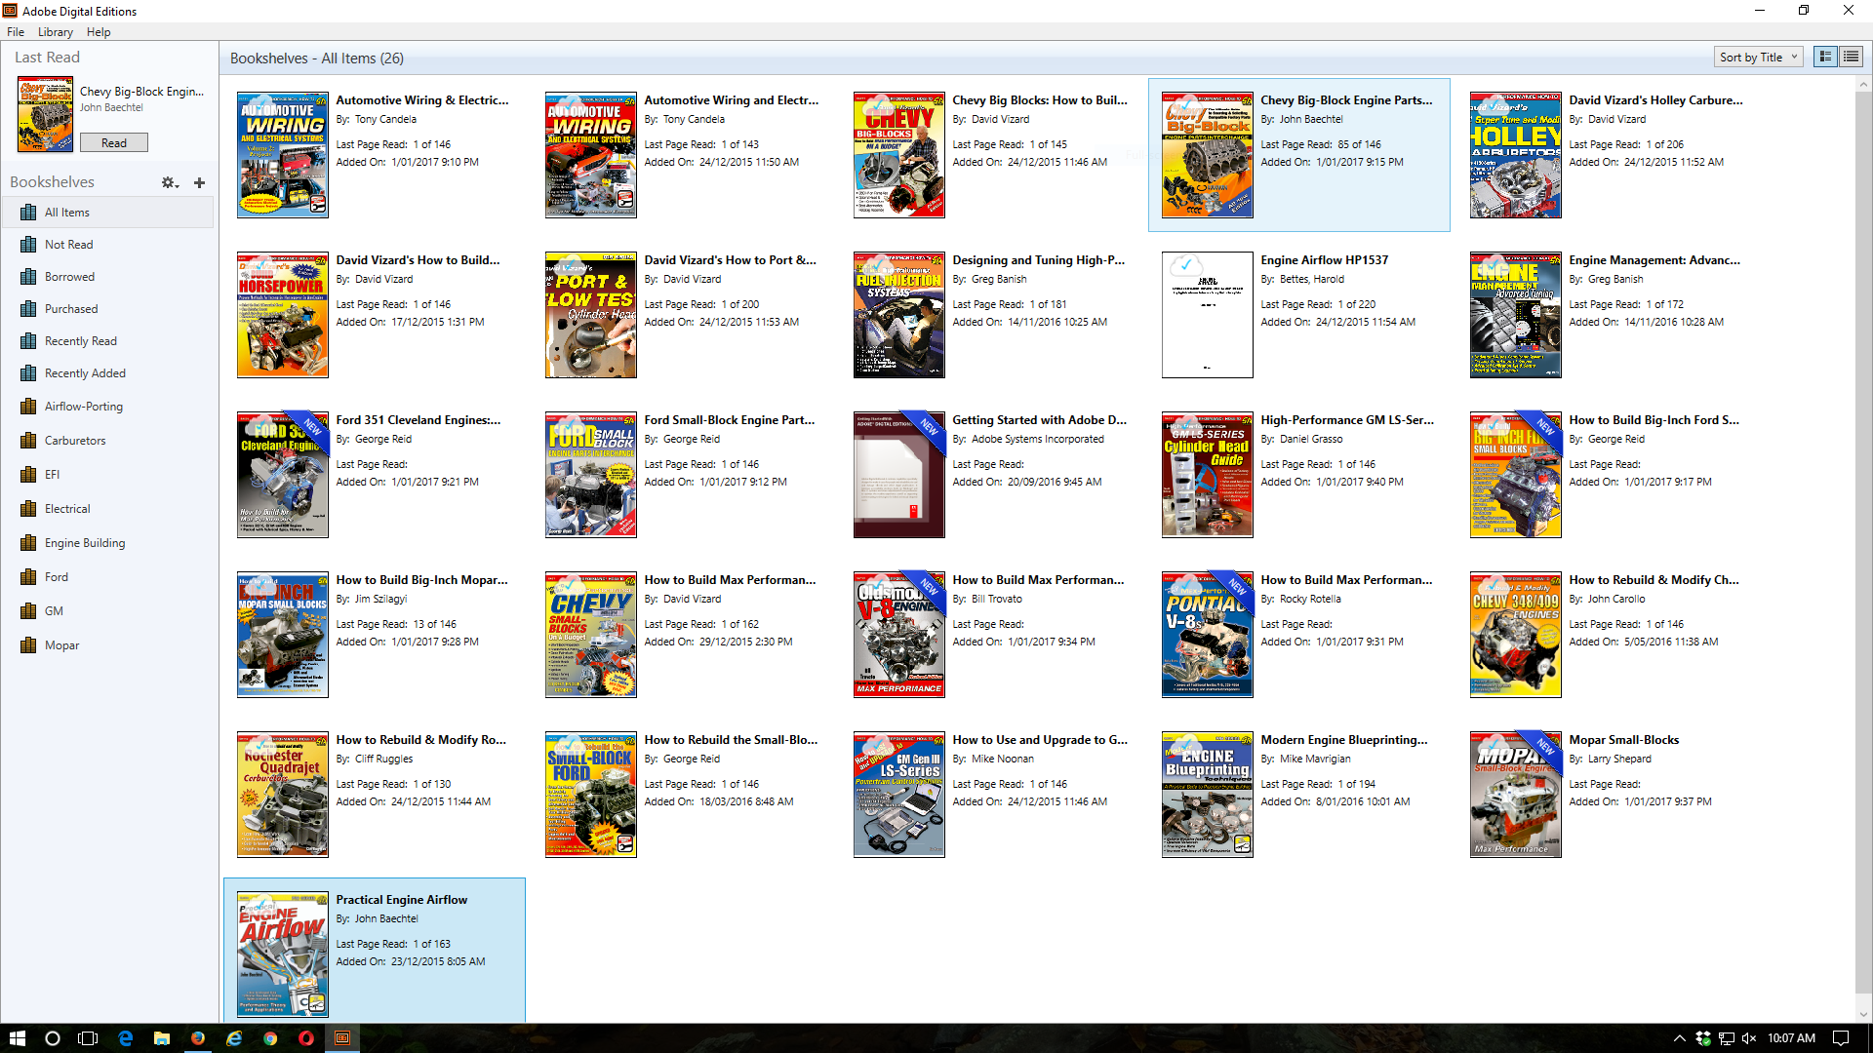The width and height of the screenshot is (1873, 1053).
Task: Open the Sort by Title dropdown
Action: click(x=1758, y=57)
